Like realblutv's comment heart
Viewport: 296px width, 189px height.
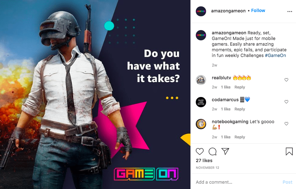(x=286, y=80)
